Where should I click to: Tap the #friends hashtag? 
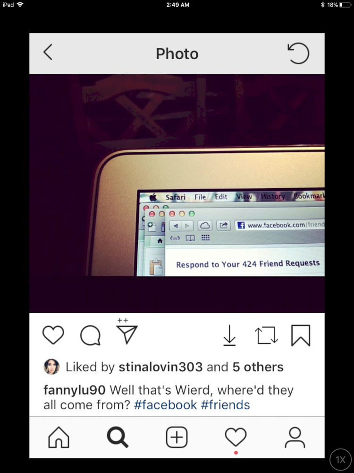click(x=225, y=405)
